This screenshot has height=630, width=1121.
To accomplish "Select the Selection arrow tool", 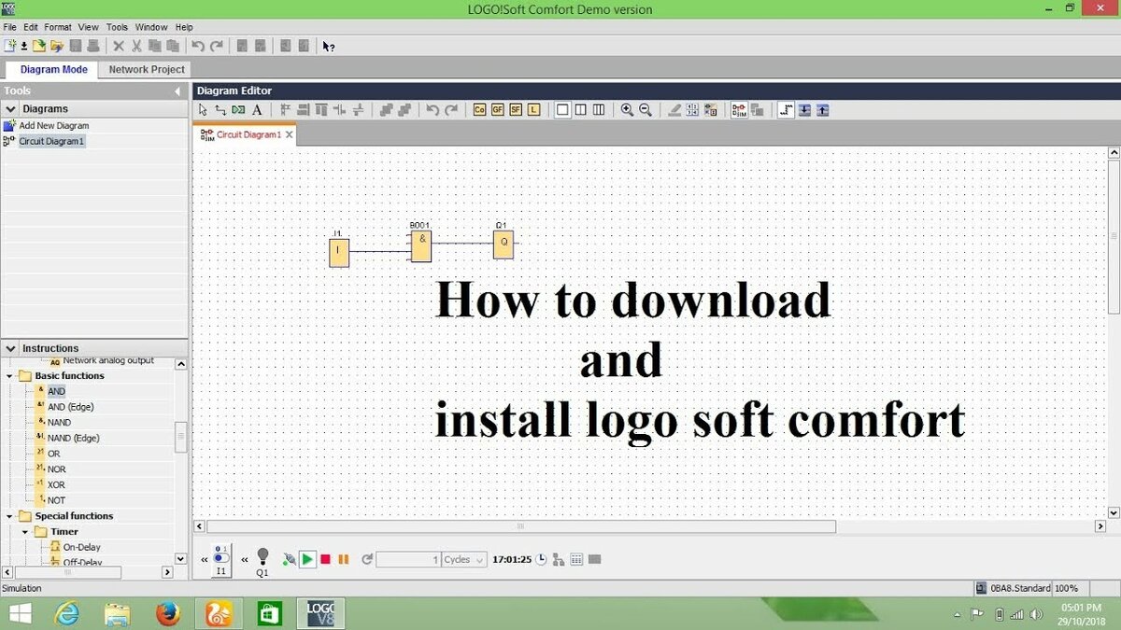I will pos(204,110).
